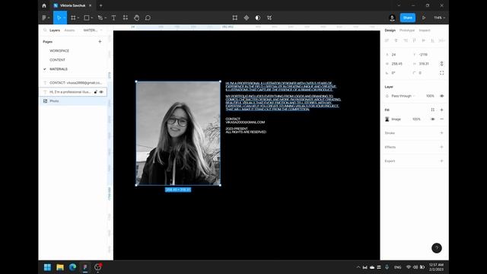This screenshot has width=487, height=274.
Task: Add an Export setting with plus
Action: tap(441, 161)
